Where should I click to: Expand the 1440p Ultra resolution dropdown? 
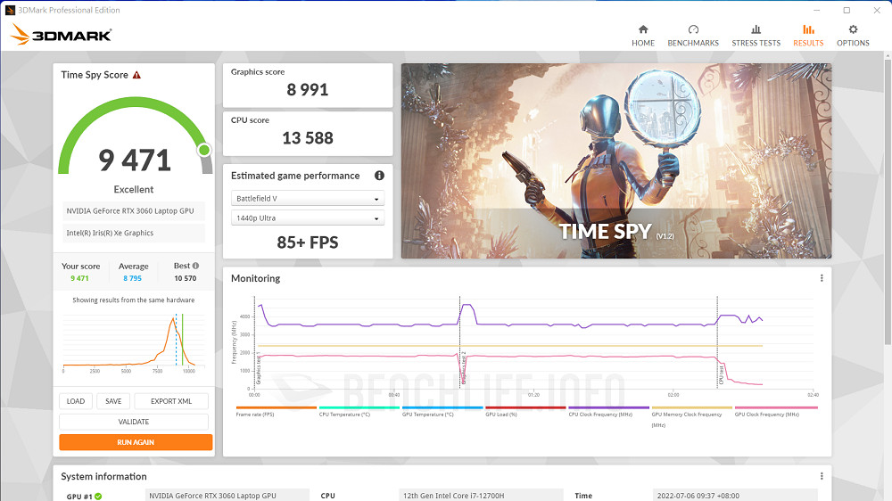click(308, 218)
